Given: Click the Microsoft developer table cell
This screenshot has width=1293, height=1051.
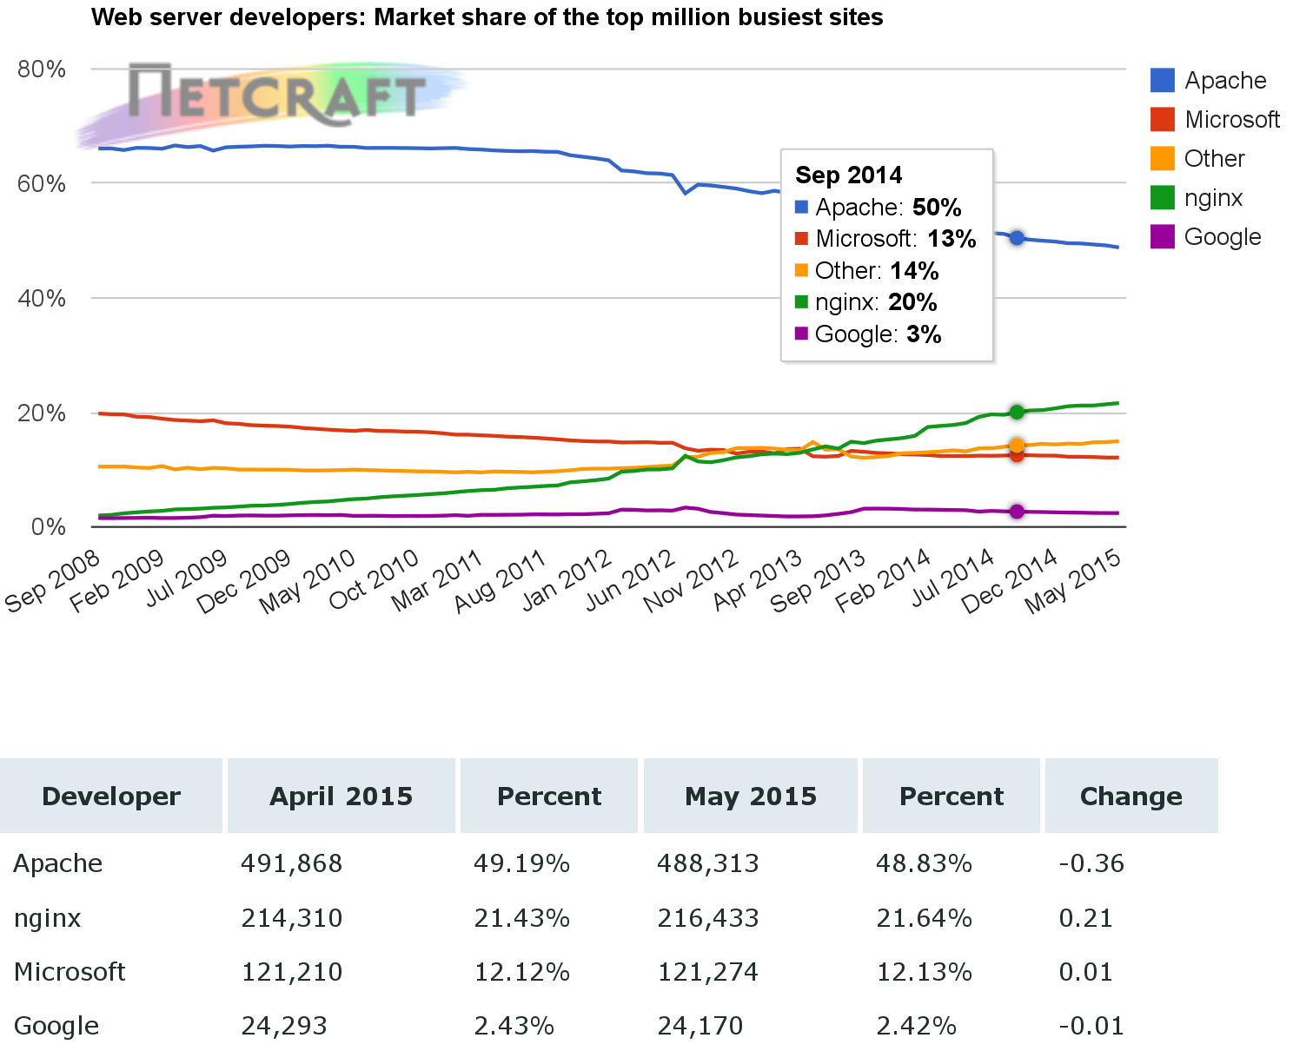Looking at the screenshot, I should tap(70, 972).
